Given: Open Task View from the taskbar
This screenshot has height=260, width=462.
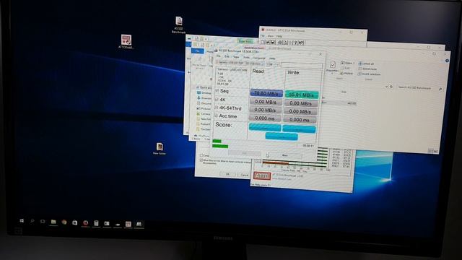Looking at the screenshot, I should [43, 222].
